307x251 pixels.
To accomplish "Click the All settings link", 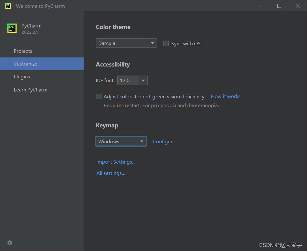I will 111,173.
